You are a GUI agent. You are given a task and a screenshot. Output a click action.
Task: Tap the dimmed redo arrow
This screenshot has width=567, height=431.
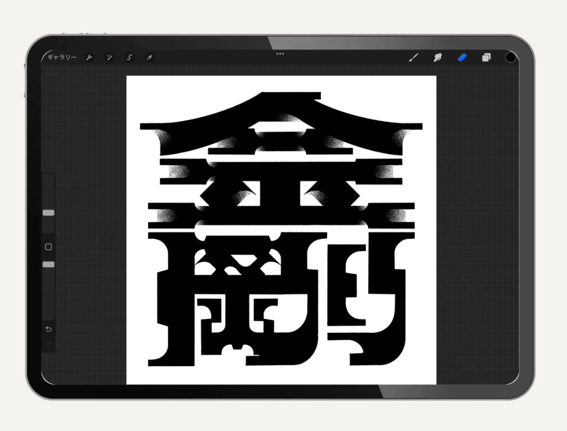coord(48,344)
